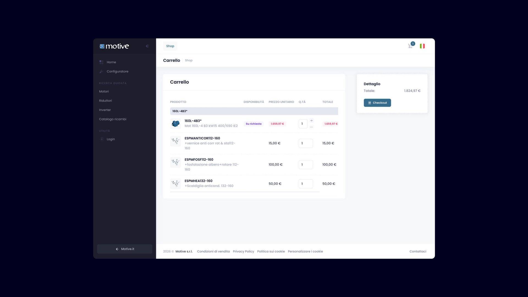Open the shopping cart icon
The width and height of the screenshot is (528, 297).
click(410, 46)
